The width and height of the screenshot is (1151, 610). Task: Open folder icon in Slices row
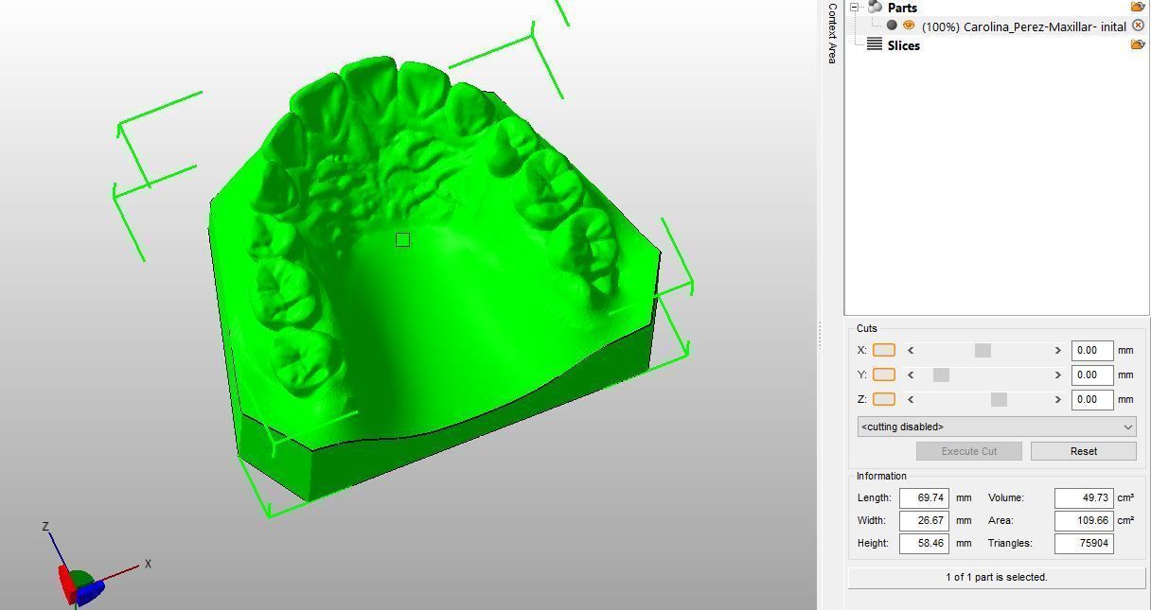click(1138, 44)
